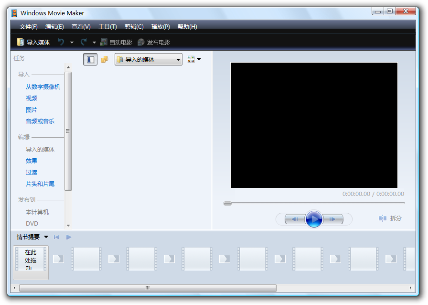Open the 效果 link

point(32,161)
